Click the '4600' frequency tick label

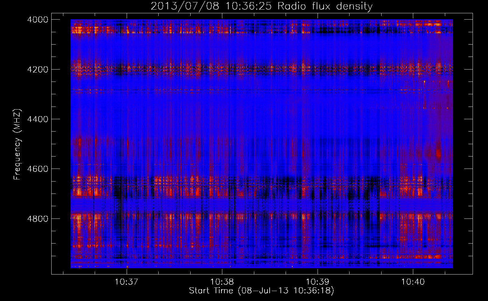click(38, 169)
